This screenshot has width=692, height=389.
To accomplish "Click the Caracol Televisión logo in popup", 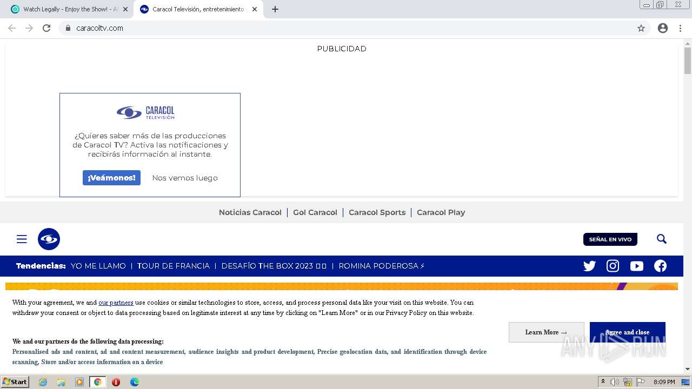I will point(145,112).
